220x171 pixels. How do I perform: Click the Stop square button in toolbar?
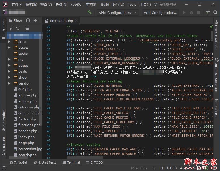coord(199,13)
